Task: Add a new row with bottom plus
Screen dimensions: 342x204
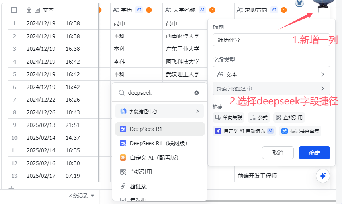Action: (11, 188)
